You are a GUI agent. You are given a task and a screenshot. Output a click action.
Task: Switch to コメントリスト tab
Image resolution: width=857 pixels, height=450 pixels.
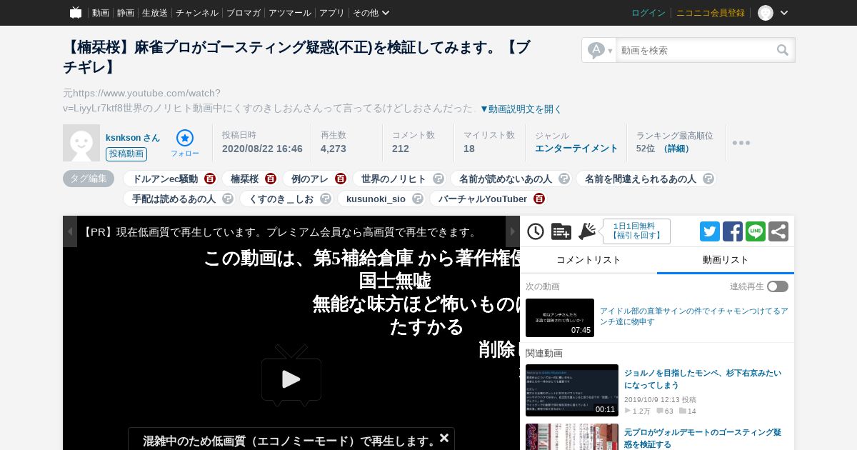[x=588, y=260]
